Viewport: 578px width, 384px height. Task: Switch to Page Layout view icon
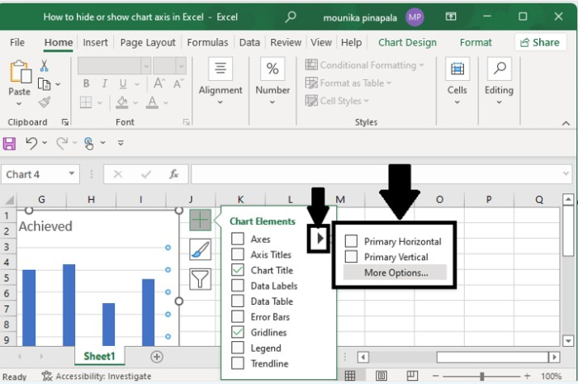coord(381,376)
